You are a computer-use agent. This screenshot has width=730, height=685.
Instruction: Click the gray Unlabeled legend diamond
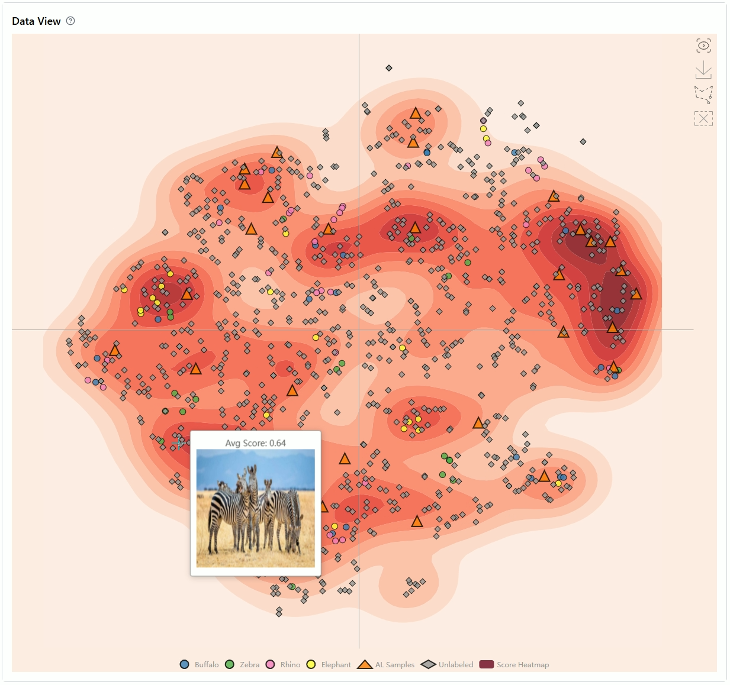pos(429,664)
